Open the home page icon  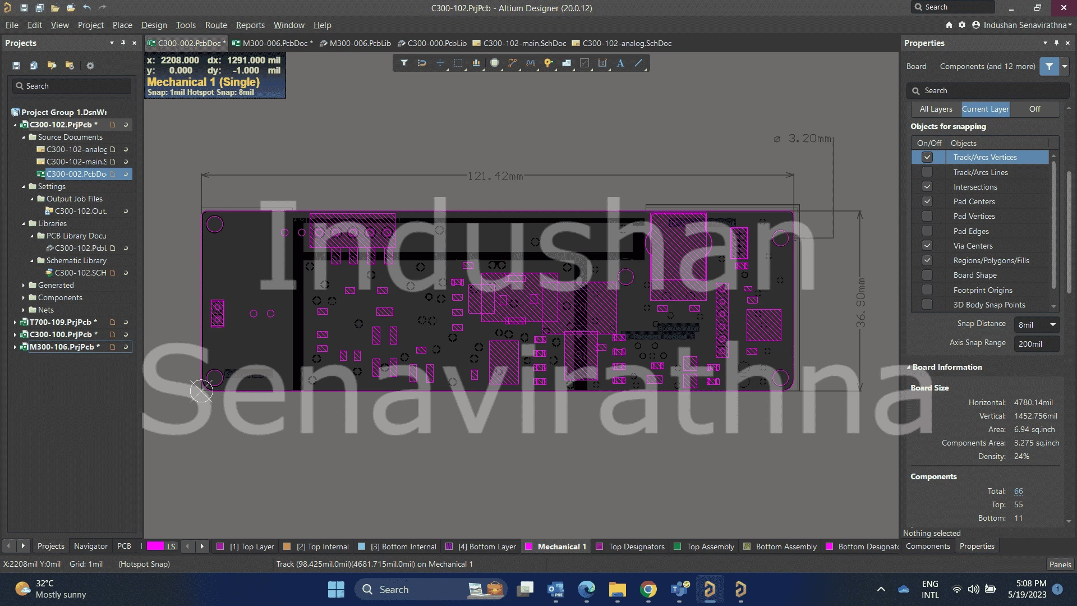click(x=949, y=25)
